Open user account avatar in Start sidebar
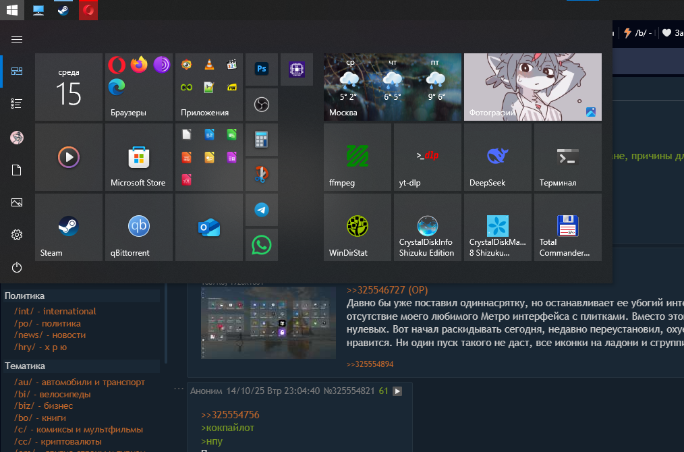Screen dimensions: 684x452 pyautogui.click(x=17, y=138)
